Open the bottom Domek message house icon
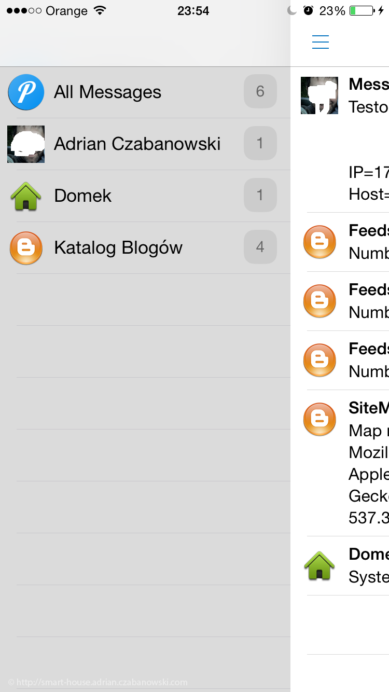Image resolution: width=389 pixels, height=692 pixels. [319, 565]
